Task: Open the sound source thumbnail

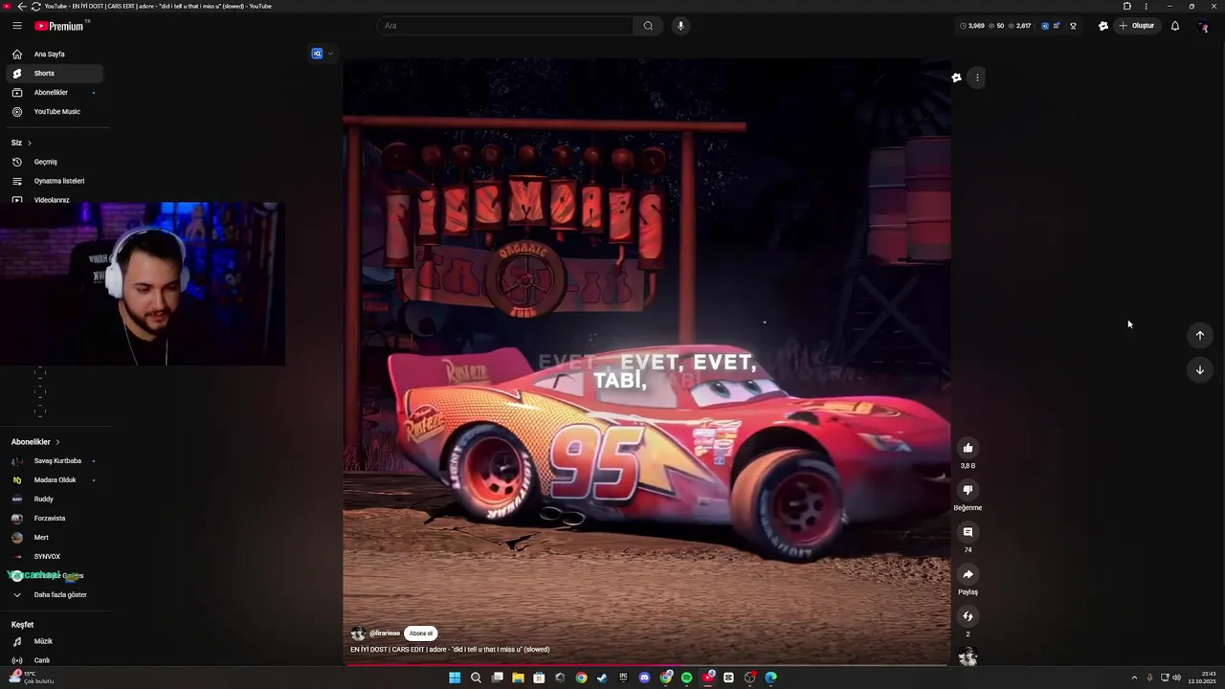Action: tap(968, 656)
